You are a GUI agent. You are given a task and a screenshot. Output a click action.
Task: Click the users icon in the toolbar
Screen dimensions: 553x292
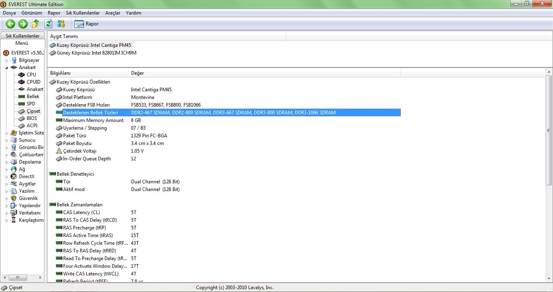click(x=61, y=24)
